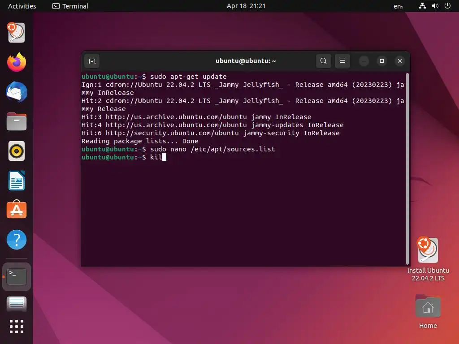Viewport: 459px width, 344px height.
Task: Click the terminal vertical scrollbar
Action: coord(407,169)
